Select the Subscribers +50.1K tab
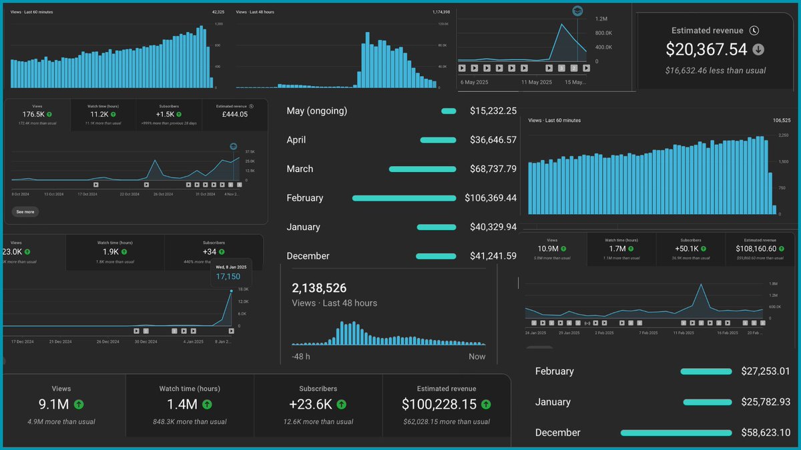 point(690,249)
